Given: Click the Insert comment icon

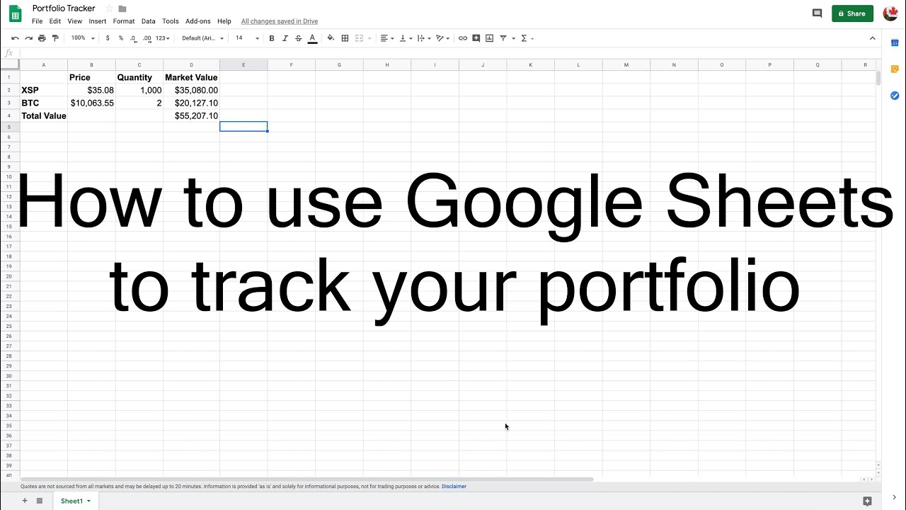Looking at the screenshot, I should (x=476, y=38).
